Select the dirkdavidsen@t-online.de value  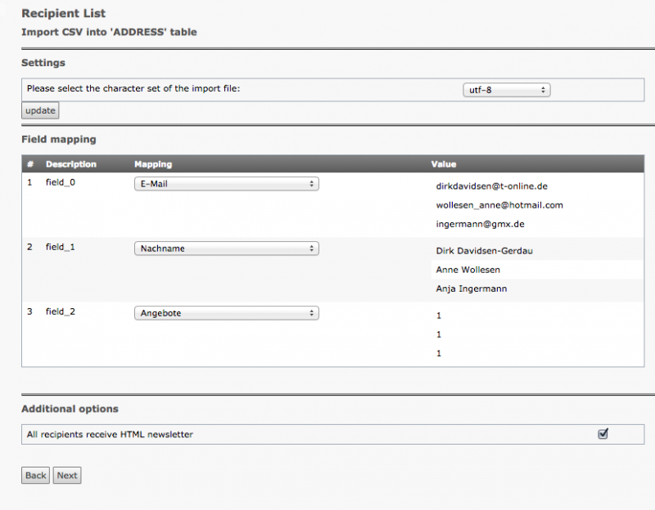(491, 186)
